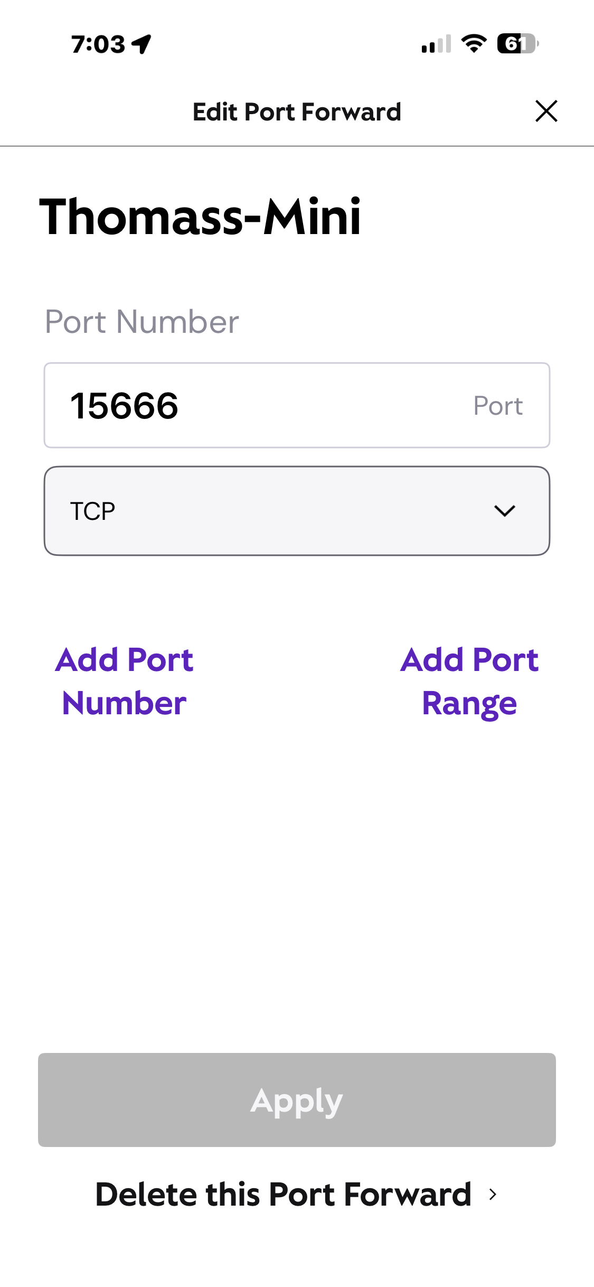The image size is (594, 1287).
Task: Tap the location services arrow icon
Action: point(142,44)
